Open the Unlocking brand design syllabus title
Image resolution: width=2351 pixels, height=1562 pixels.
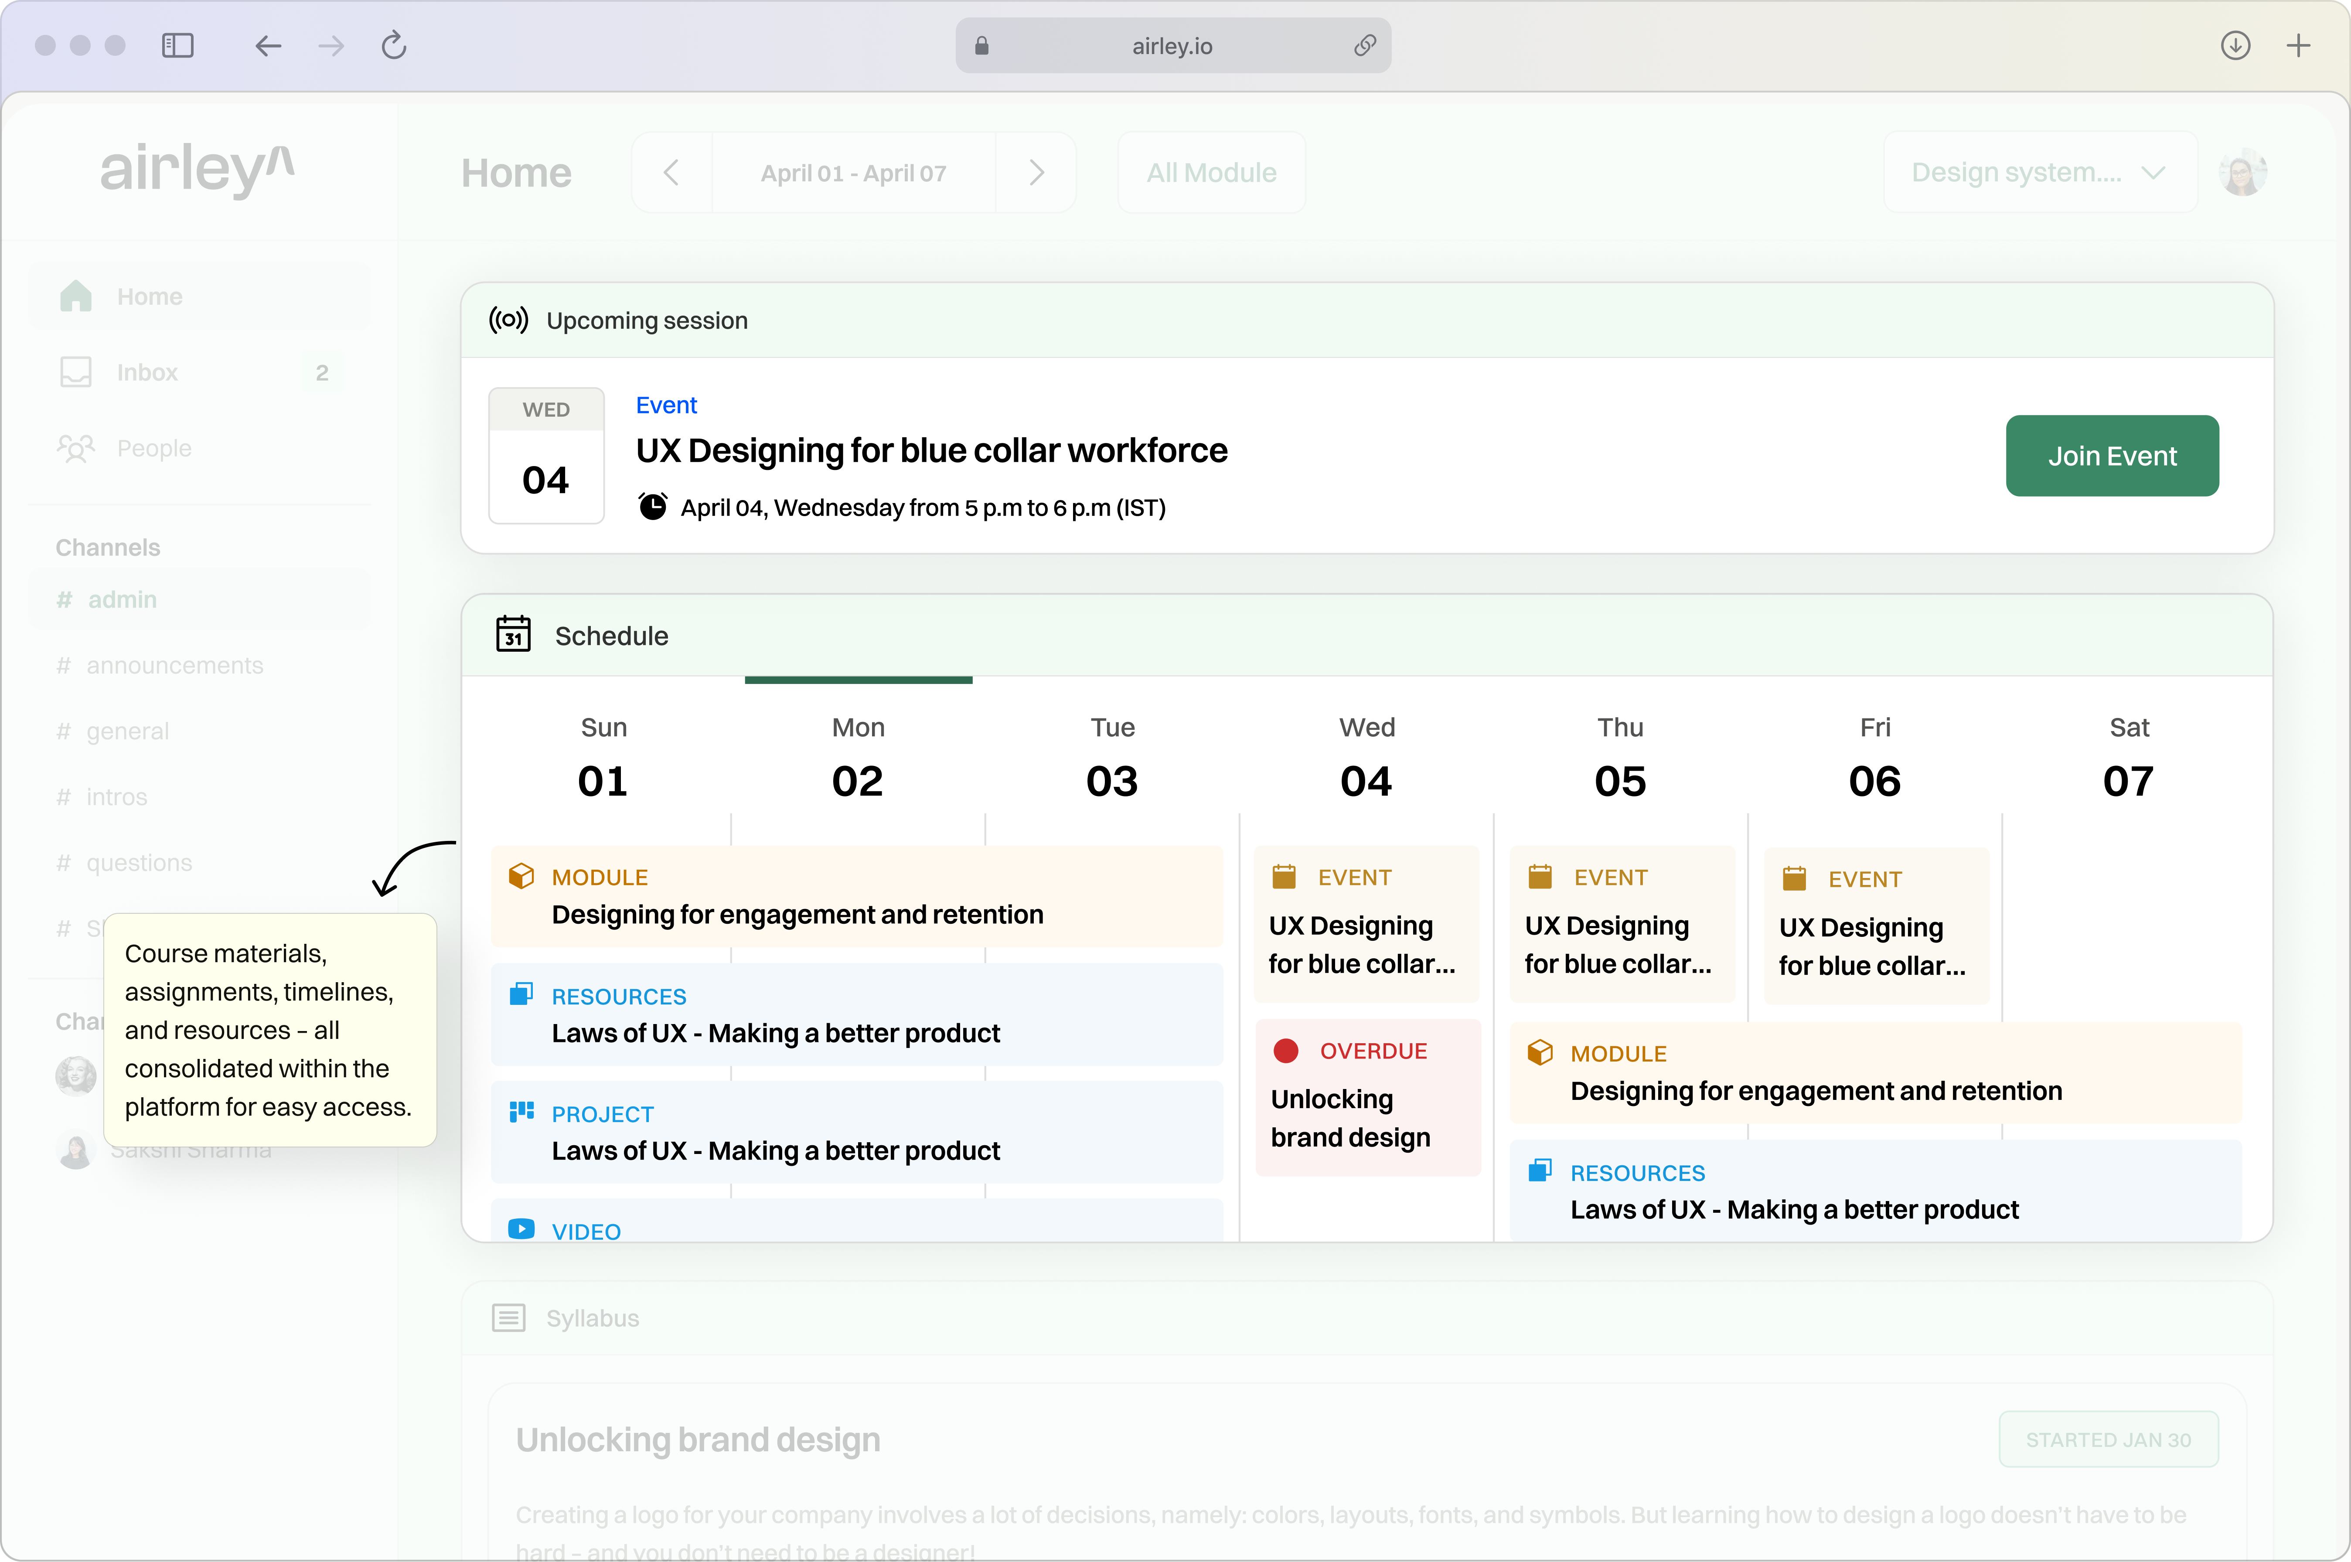[698, 1440]
